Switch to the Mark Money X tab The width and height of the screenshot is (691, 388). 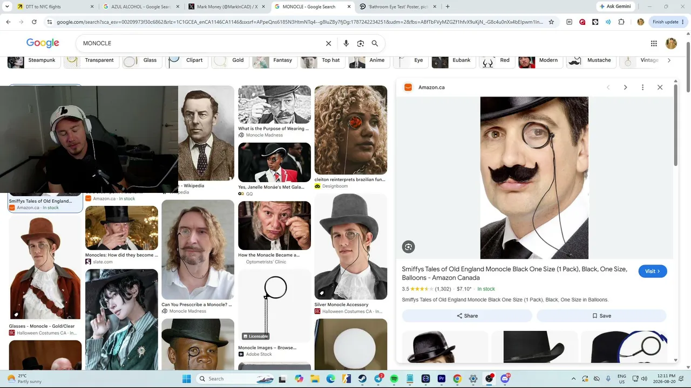click(227, 7)
